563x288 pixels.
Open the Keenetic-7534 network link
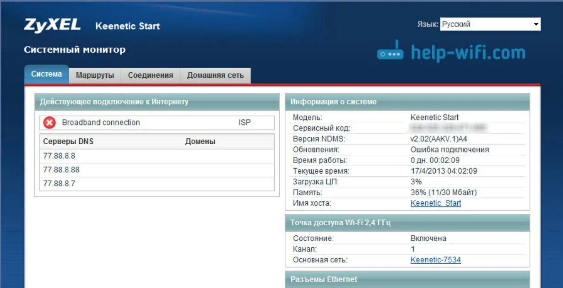[x=436, y=260]
